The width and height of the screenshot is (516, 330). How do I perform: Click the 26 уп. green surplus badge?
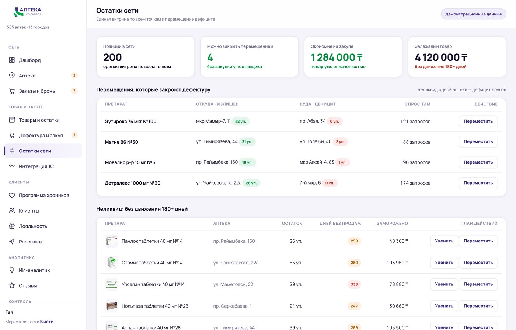pos(251,183)
